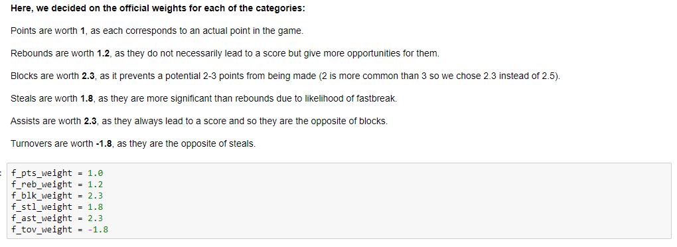This screenshot has width=677, height=247.
Task: Click the f_blk_weight variable name
Action: 42,196
